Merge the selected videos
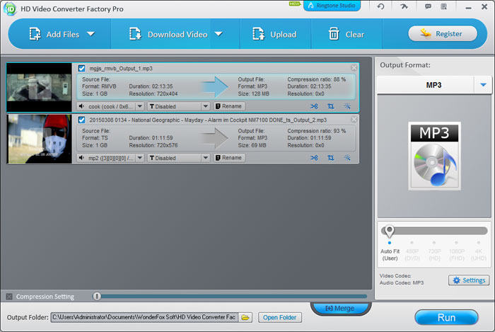Viewport: 495px width, 332px height. coord(341,308)
